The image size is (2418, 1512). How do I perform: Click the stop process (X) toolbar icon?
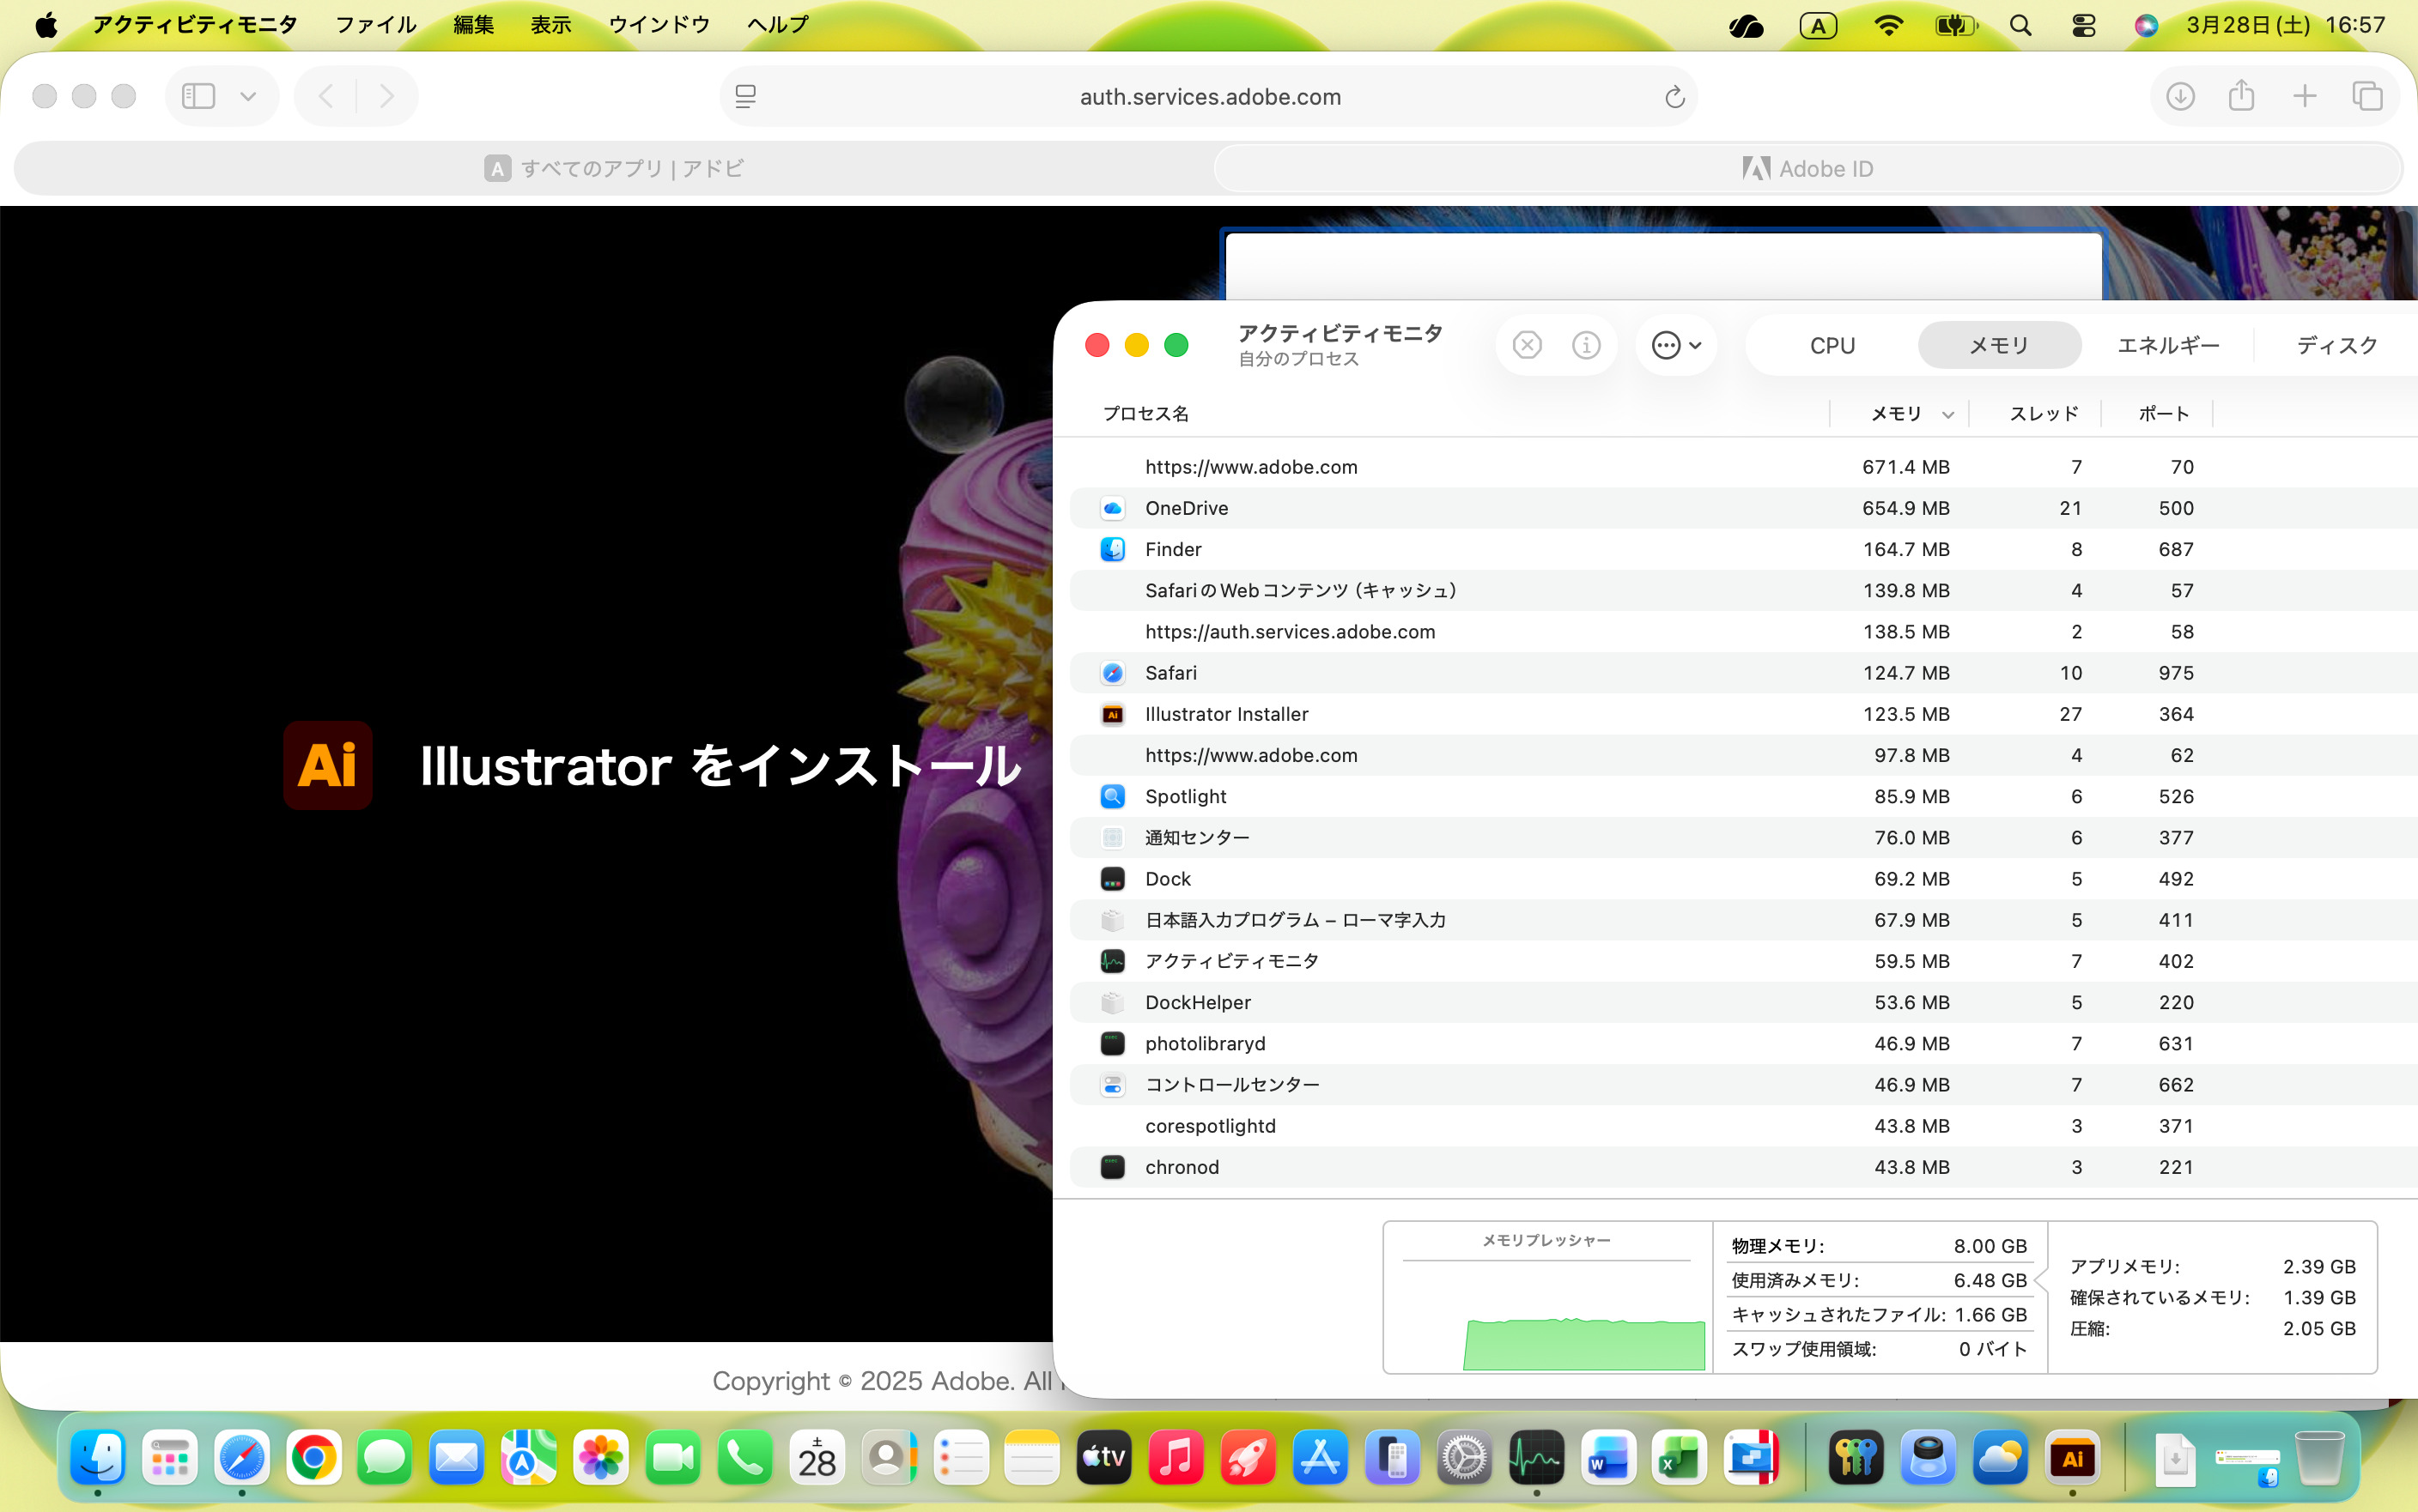[1527, 345]
